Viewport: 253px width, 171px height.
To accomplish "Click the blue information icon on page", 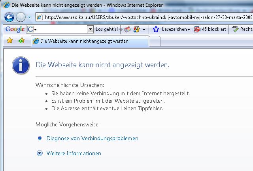I will [21, 65].
